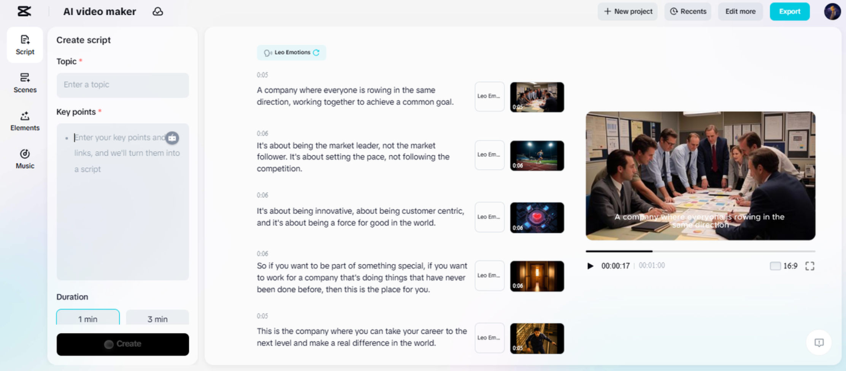Image resolution: width=846 pixels, height=371 pixels.
Task: Click the AI video maker title
Action: point(100,11)
